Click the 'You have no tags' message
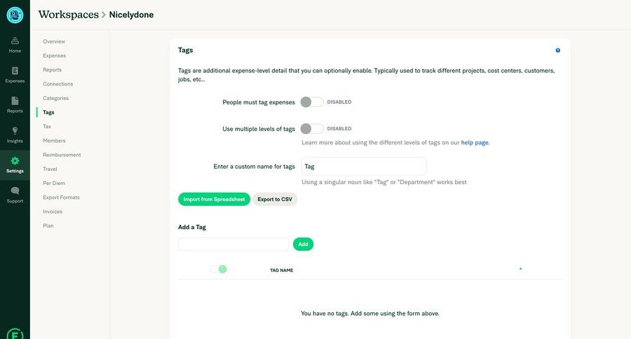631x339 pixels. (x=369, y=313)
